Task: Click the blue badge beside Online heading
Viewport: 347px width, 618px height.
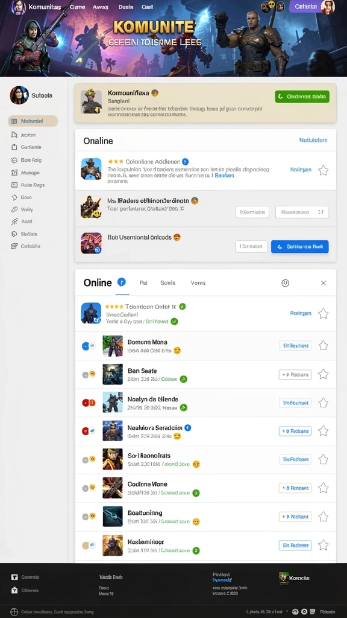Action: 122,282
